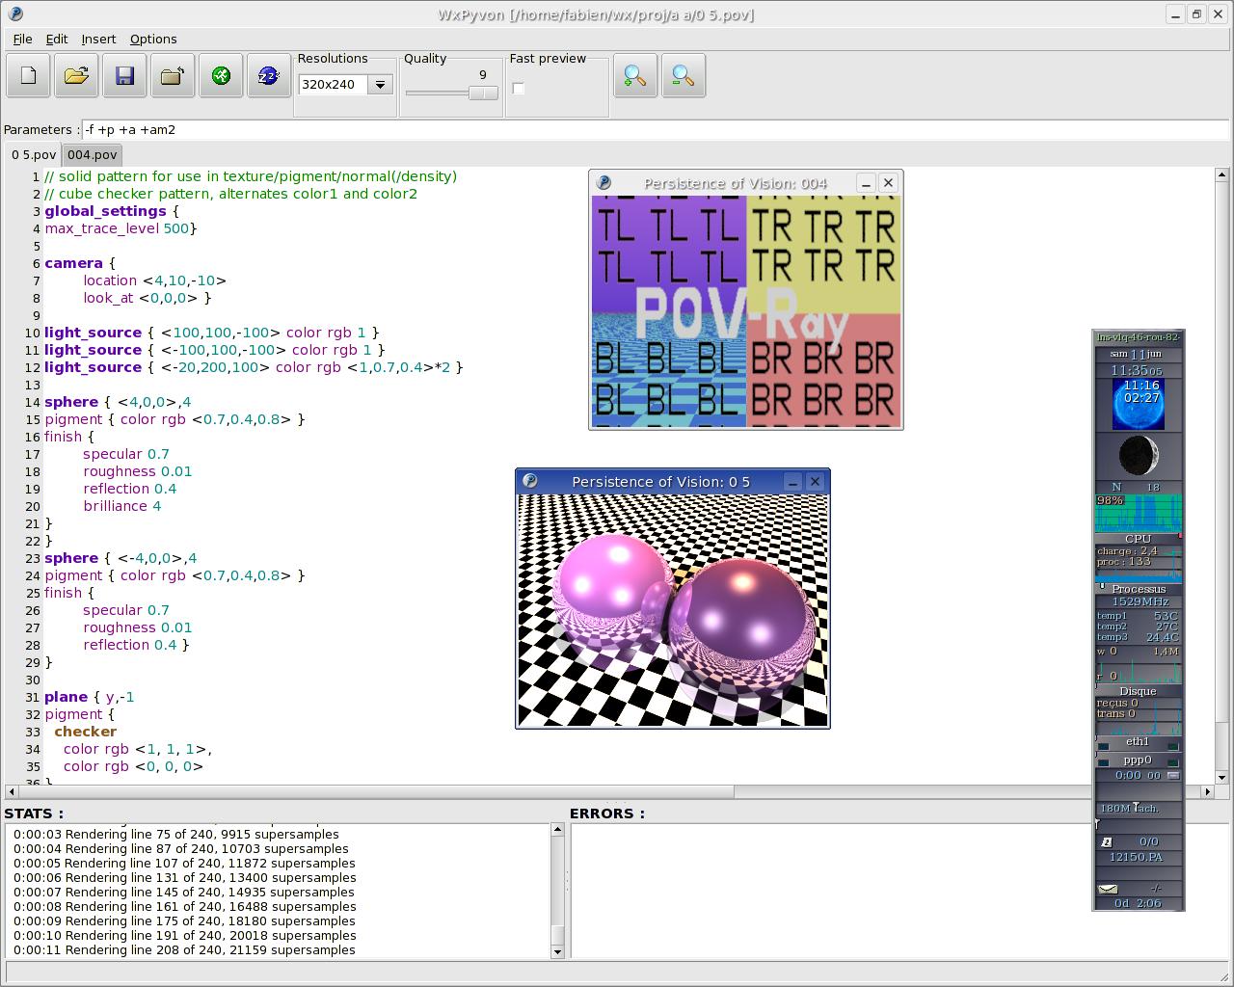
Task: Close the Persistence of Vision: 004 window
Action: click(x=889, y=182)
